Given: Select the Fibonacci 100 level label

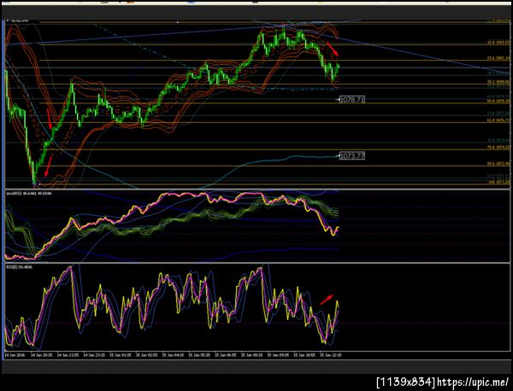Looking at the screenshot, I should [x=498, y=182].
